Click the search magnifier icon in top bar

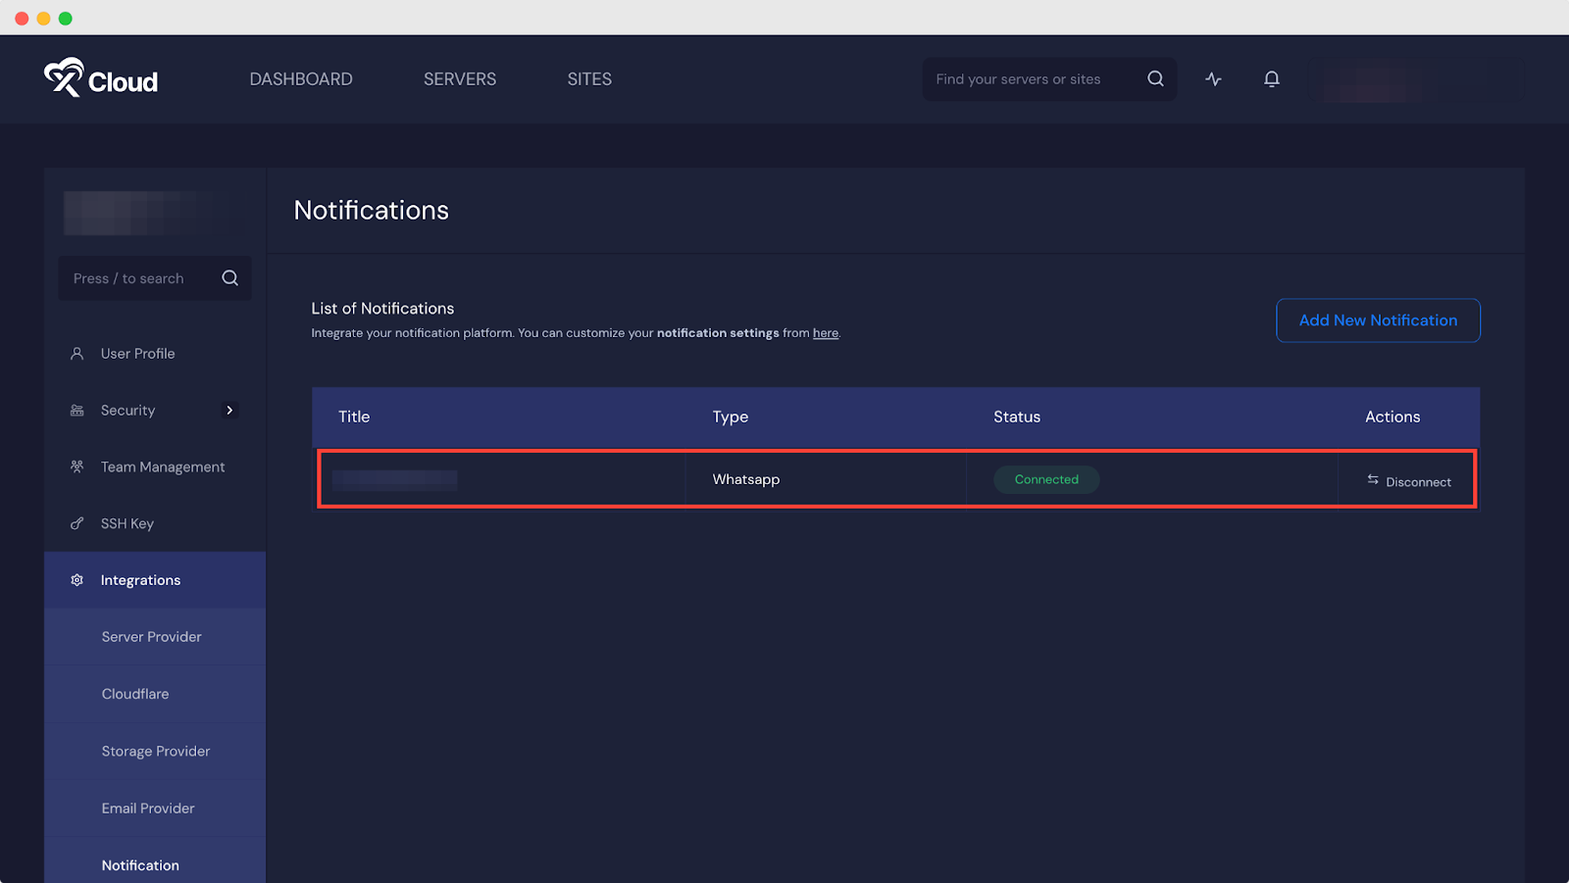click(1155, 78)
